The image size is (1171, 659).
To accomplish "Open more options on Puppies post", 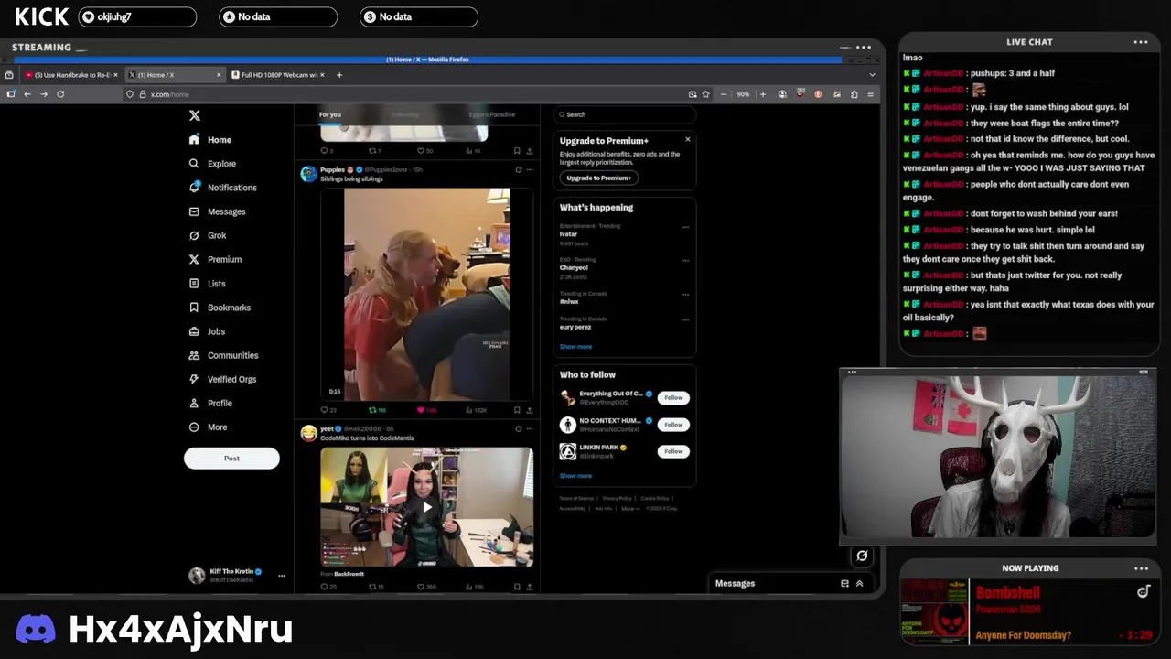I will 529,169.
